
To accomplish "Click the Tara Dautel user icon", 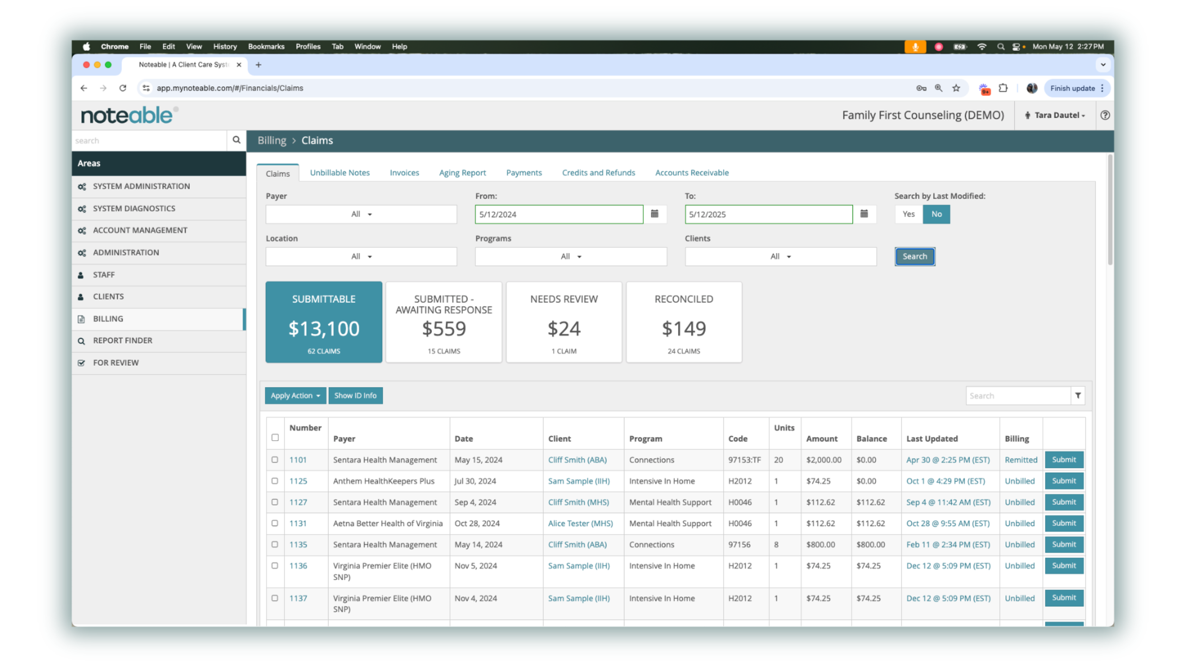I will (x=1028, y=115).
